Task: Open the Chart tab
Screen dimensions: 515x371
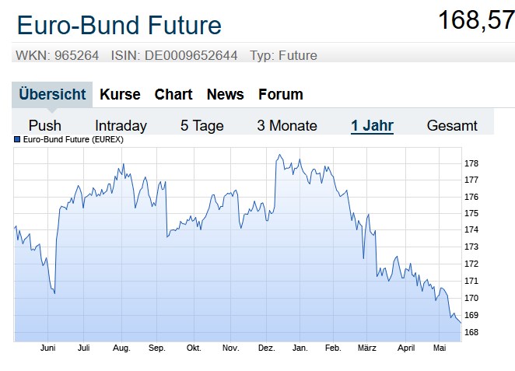Action: click(173, 94)
